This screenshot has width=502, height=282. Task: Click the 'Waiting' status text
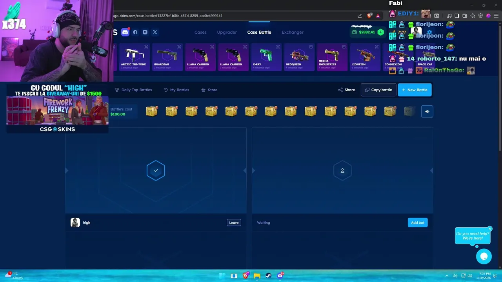click(264, 222)
